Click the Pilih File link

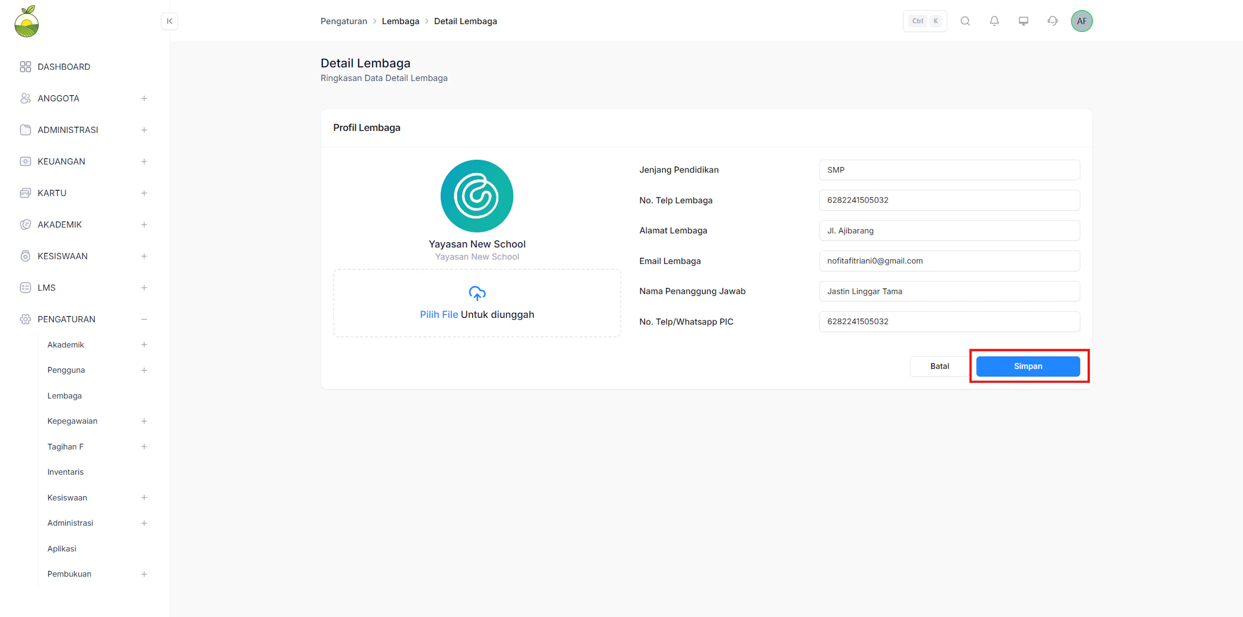pos(439,314)
